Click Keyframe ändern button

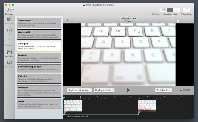click(x=104, y=90)
